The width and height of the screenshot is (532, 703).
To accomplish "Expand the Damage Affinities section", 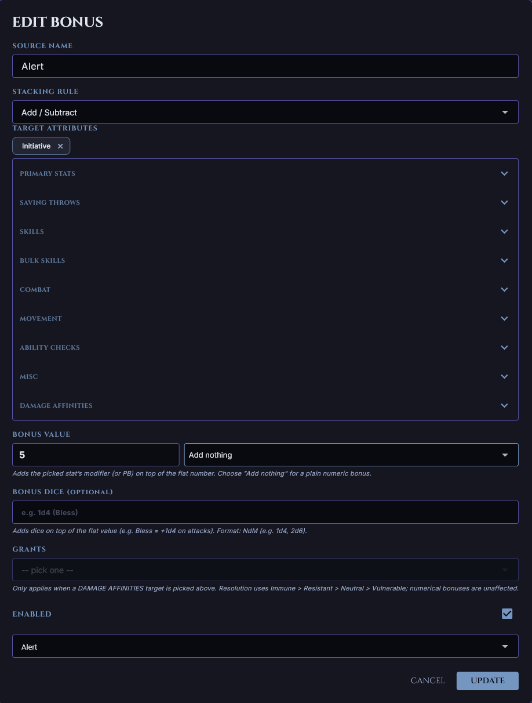I will click(x=504, y=405).
